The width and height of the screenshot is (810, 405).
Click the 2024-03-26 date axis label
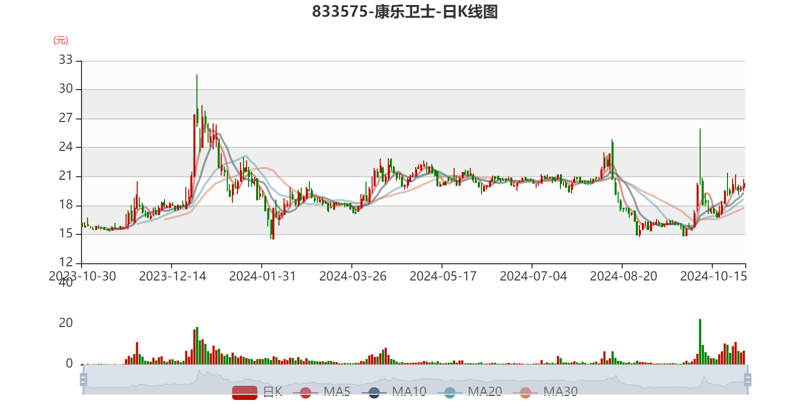pyautogui.click(x=352, y=276)
